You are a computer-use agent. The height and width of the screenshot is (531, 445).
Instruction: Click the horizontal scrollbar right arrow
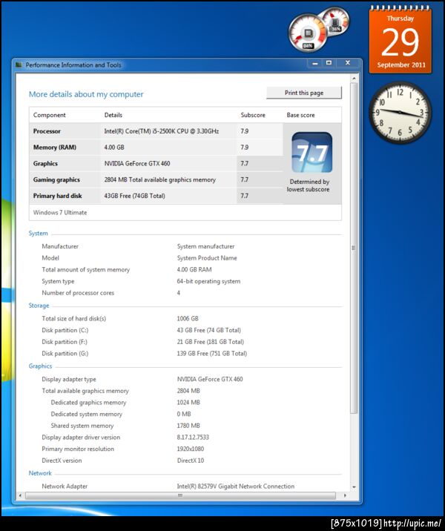click(345, 495)
